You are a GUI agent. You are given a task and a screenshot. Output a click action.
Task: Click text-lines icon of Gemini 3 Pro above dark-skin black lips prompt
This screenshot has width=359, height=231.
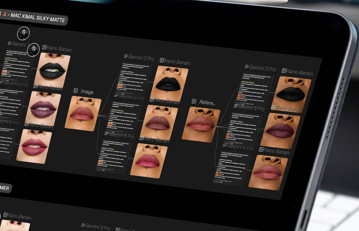[247, 67]
